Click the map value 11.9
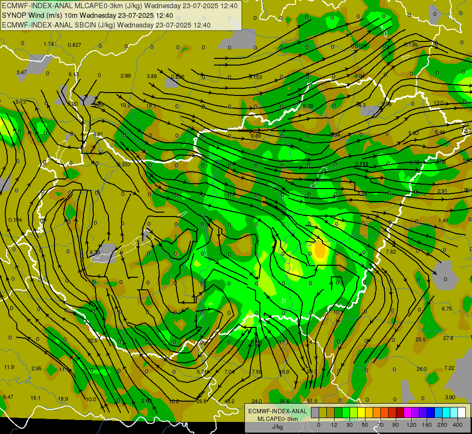 click(9, 367)
